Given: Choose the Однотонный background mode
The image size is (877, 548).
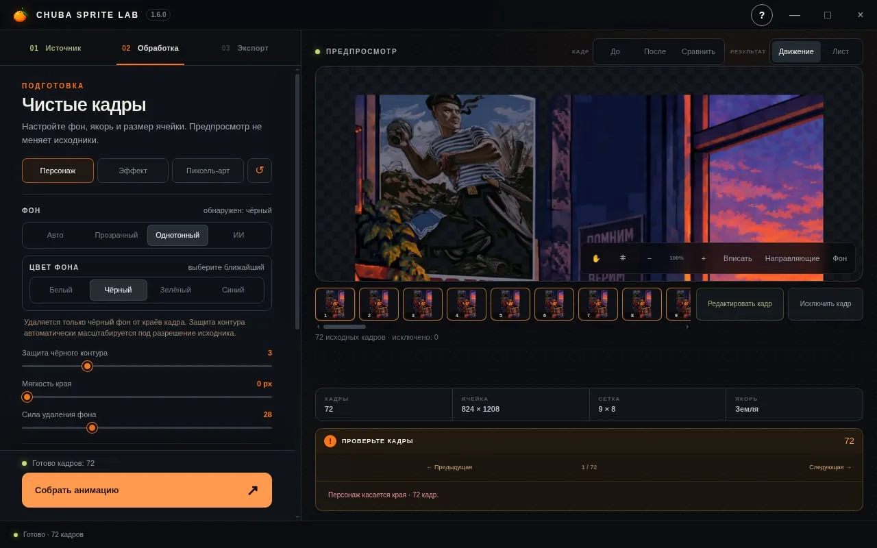Looking at the screenshot, I should (177, 235).
